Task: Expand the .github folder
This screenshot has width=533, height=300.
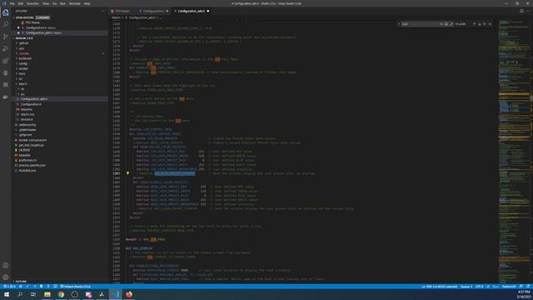Action: point(23,43)
